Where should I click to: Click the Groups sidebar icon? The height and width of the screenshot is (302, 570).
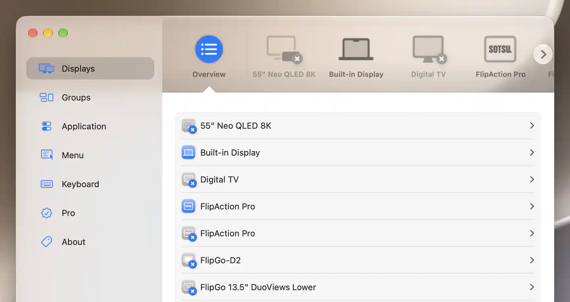point(46,97)
